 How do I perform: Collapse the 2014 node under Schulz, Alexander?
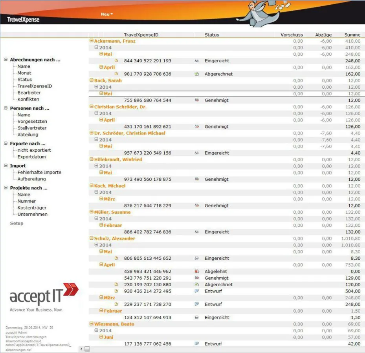pos(96,245)
